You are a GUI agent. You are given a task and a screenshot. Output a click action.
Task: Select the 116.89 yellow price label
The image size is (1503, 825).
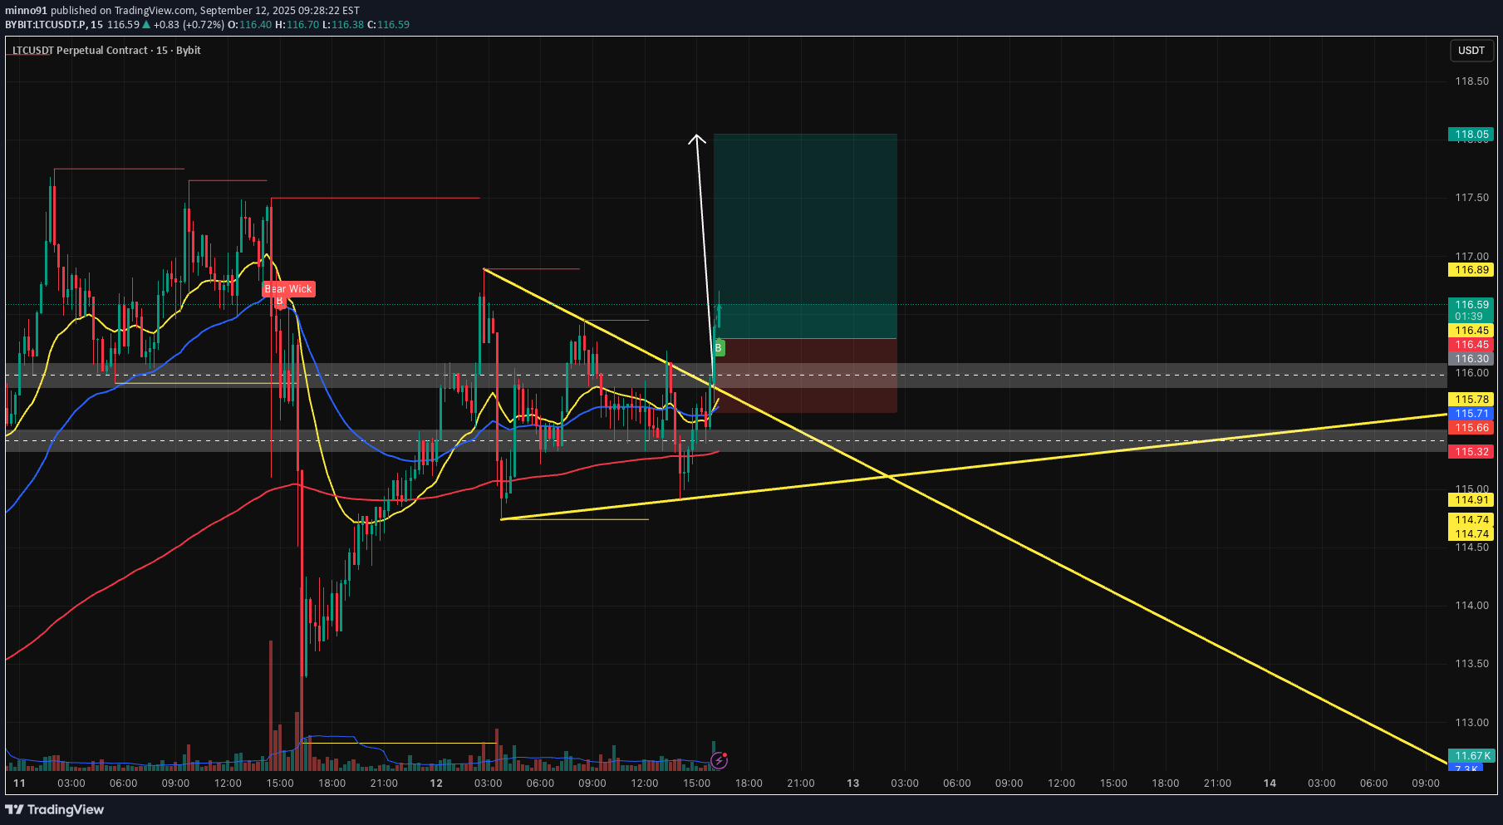[x=1471, y=270]
